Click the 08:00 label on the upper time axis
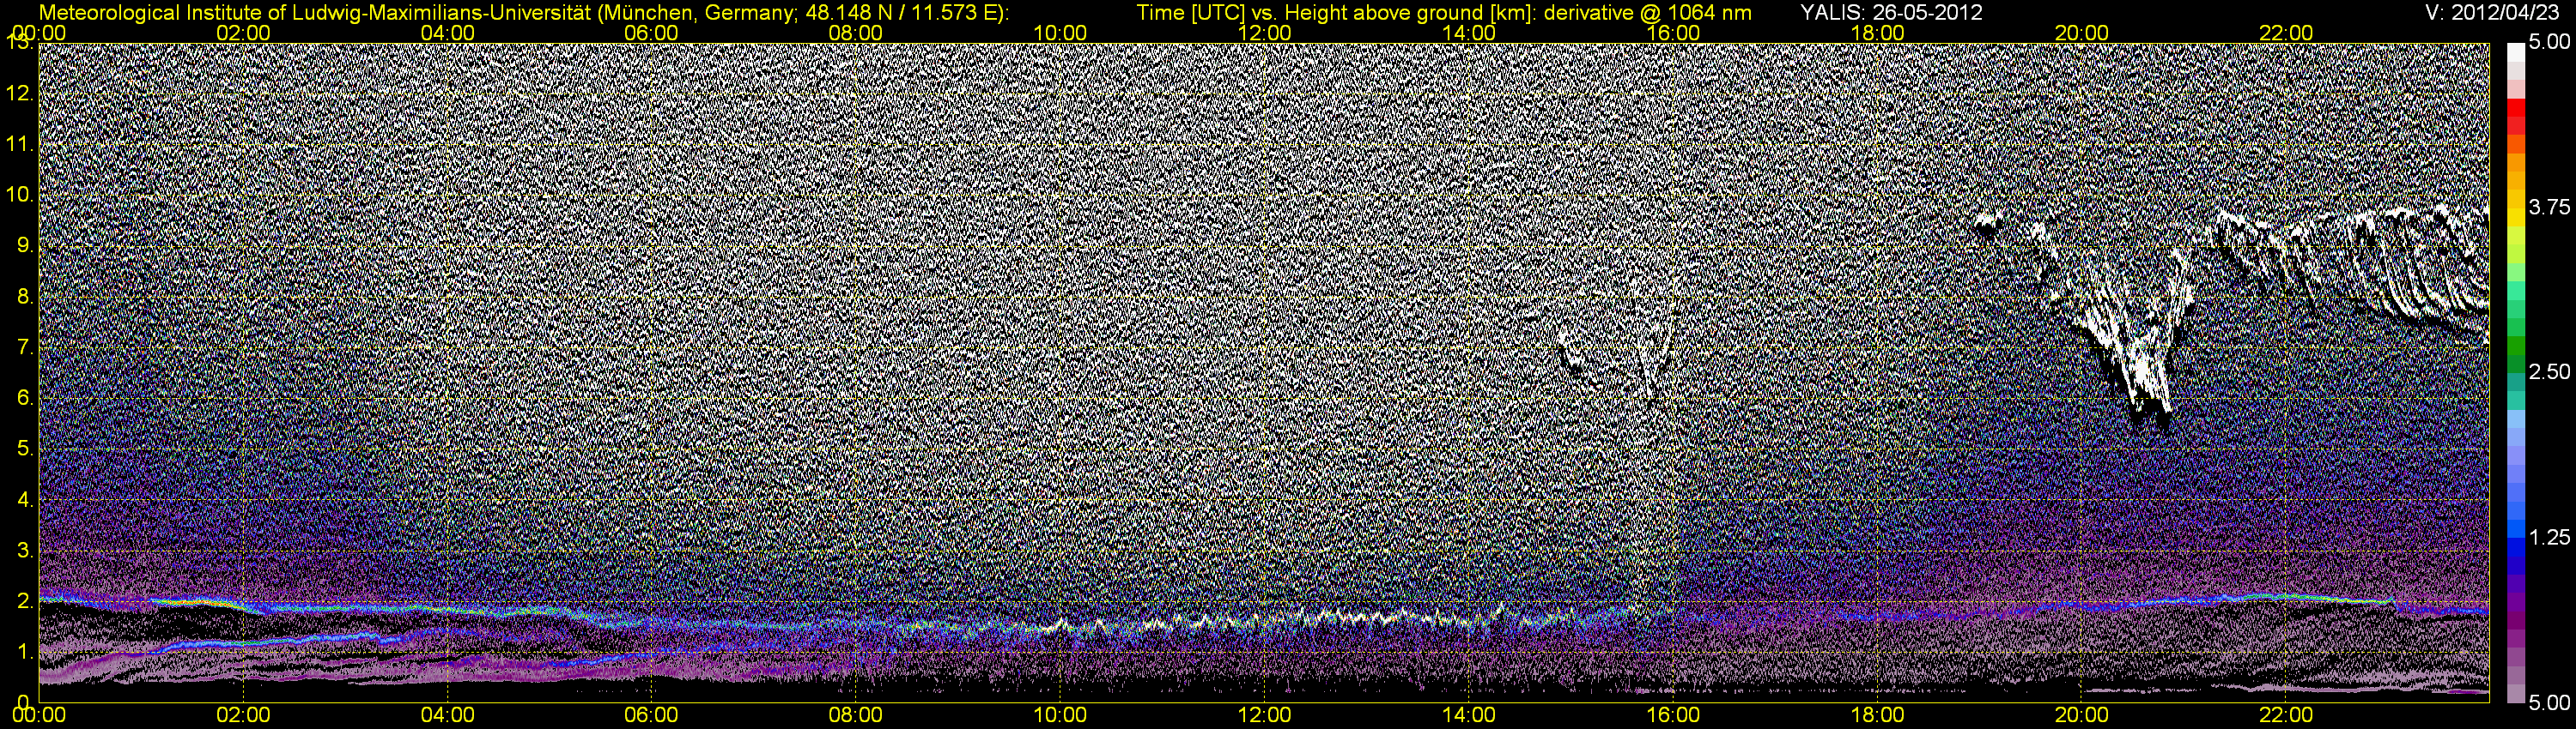This screenshot has width=2576, height=729. [856, 33]
